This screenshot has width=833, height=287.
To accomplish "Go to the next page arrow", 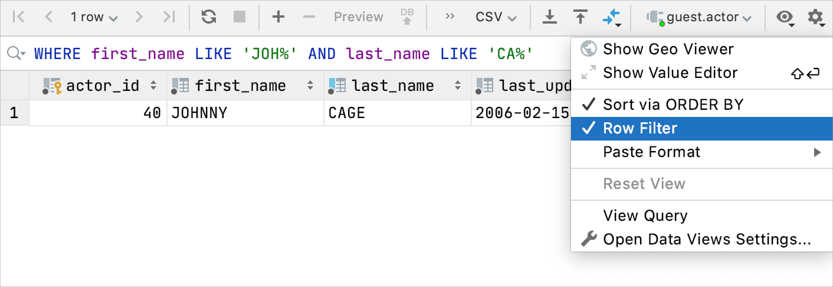I will [139, 17].
